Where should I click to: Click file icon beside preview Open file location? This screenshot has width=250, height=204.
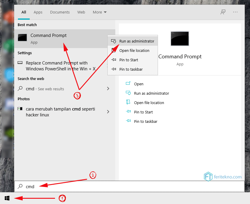(x=128, y=102)
